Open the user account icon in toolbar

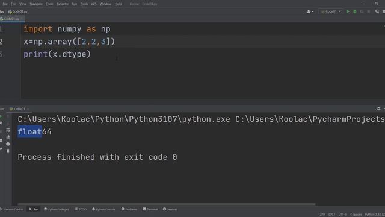pos(310,11)
